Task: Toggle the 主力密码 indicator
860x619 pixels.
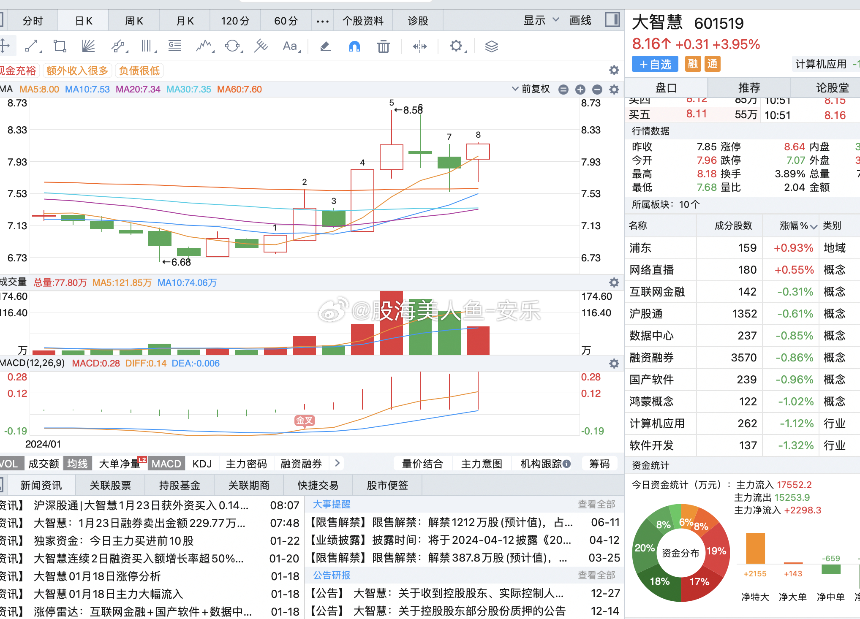Action: [x=246, y=464]
